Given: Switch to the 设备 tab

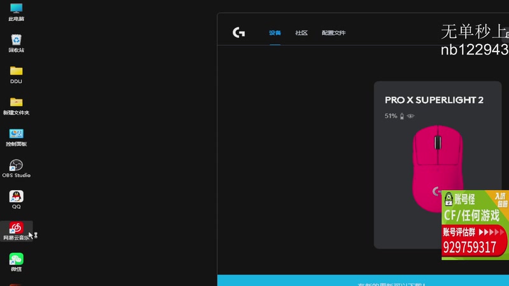Looking at the screenshot, I should pos(275,33).
